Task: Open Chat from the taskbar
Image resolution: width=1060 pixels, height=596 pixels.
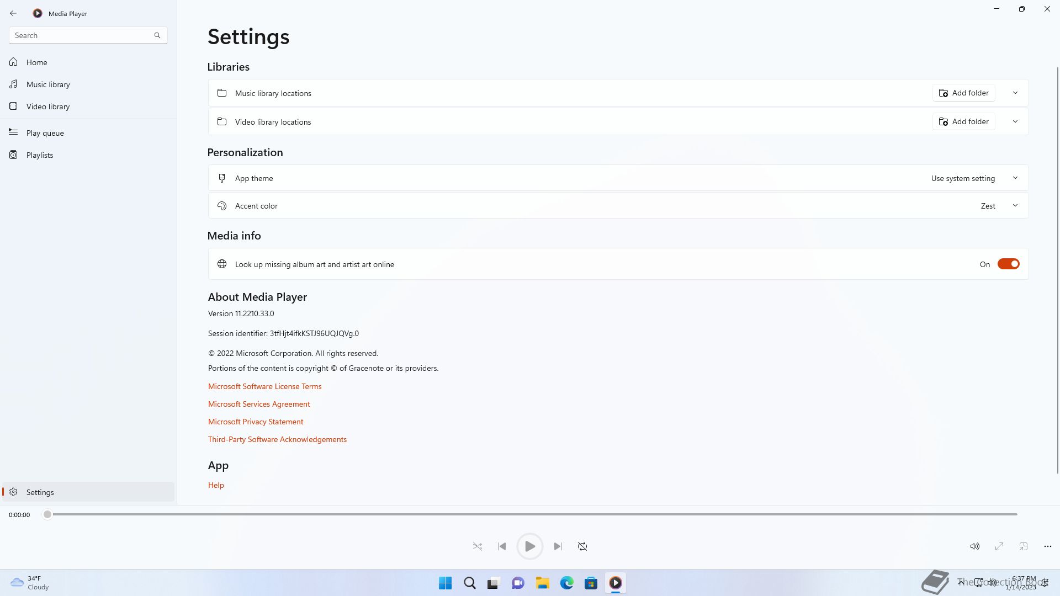Action: 518,583
